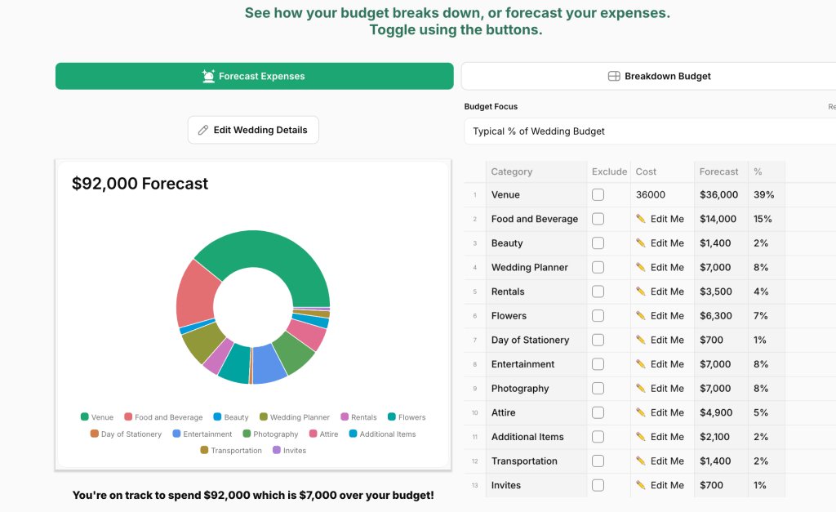Screen dimensions: 836x512
Task: Click the pencil icon in Edit Wedding Details
Action: pyautogui.click(x=203, y=130)
